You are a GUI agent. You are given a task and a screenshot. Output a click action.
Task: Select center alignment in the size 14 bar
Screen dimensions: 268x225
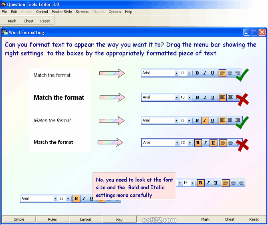pos(234,183)
